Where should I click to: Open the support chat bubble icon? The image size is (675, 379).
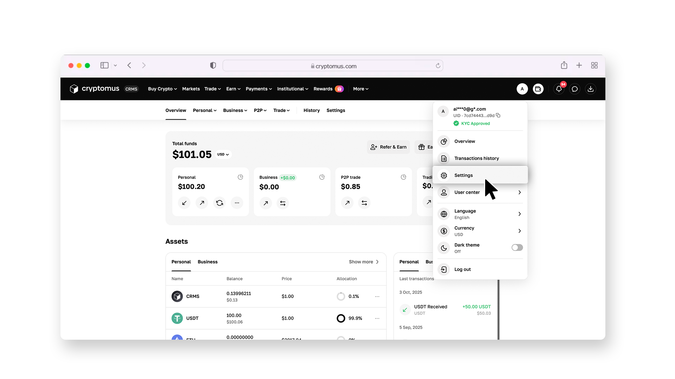pyautogui.click(x=575, y=89)
